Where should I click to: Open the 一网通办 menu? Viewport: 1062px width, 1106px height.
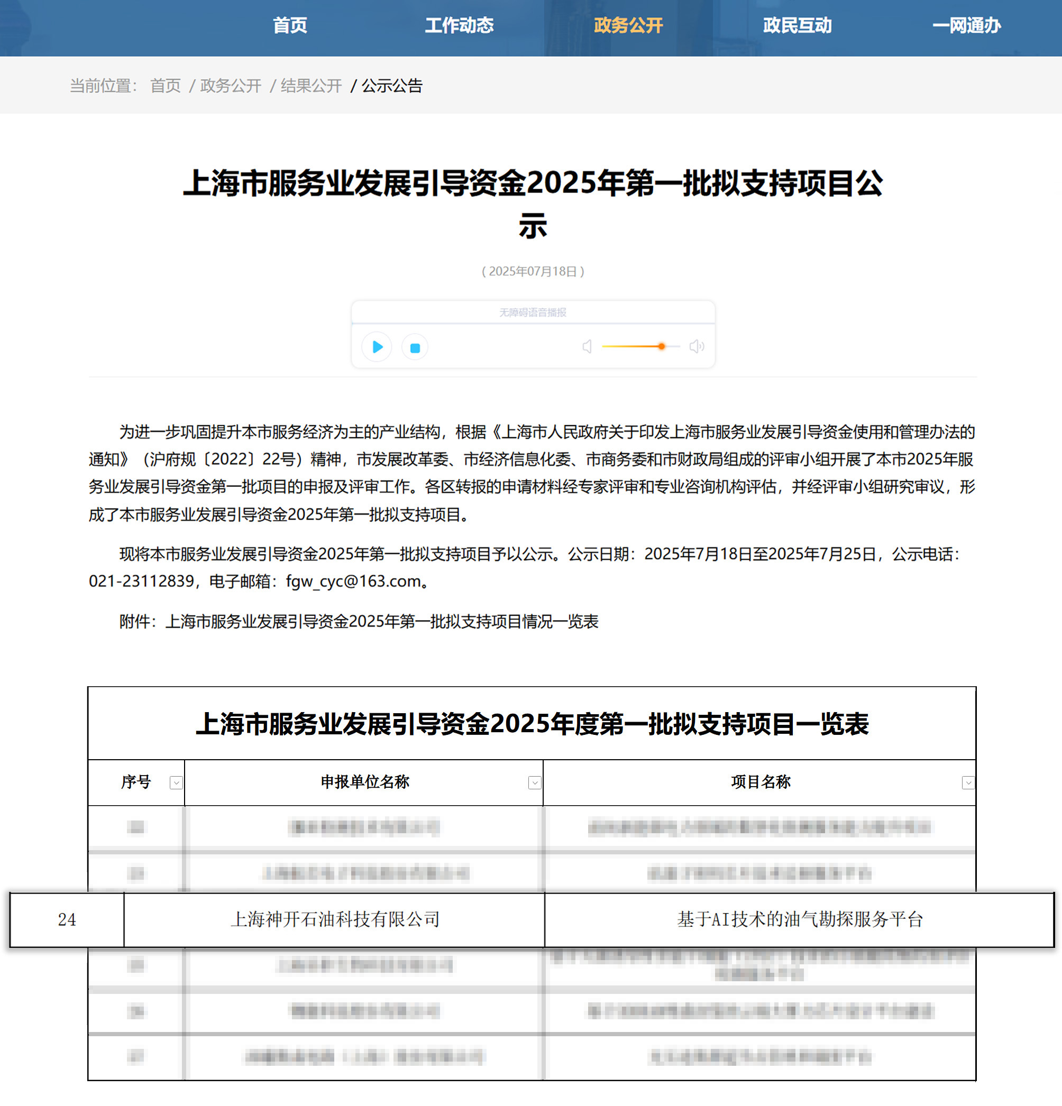point(968,25)
